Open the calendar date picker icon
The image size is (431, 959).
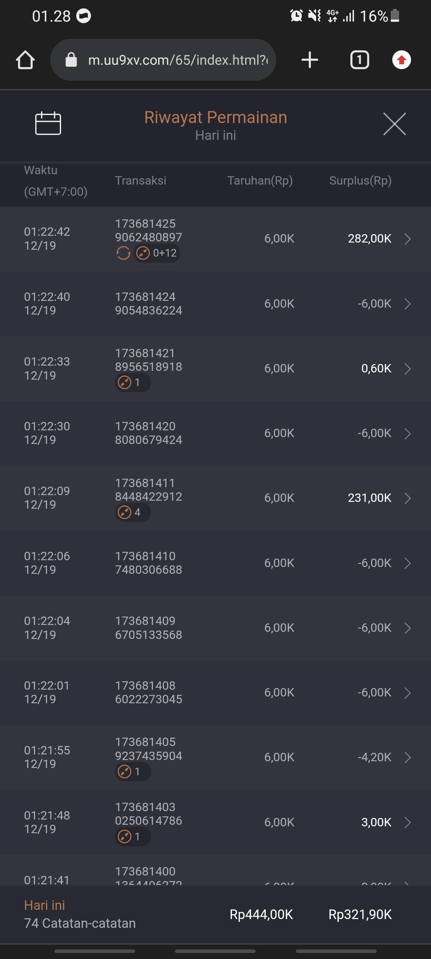(48, 123)
